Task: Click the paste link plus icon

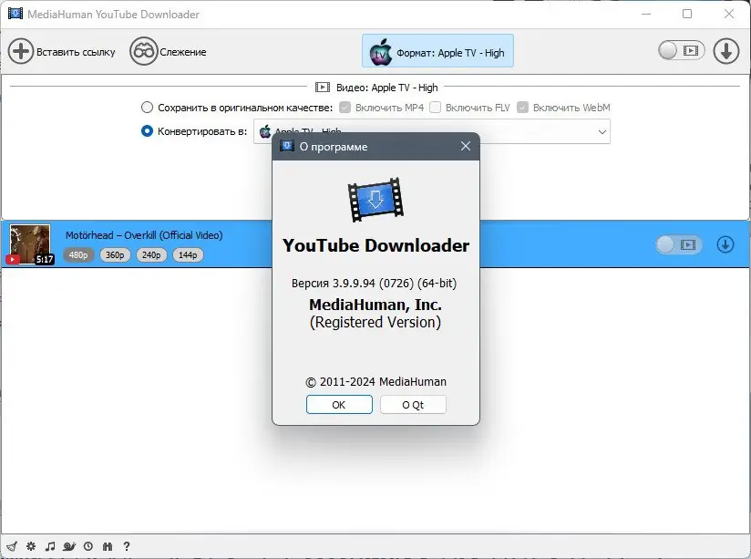Action: point(21,51)
